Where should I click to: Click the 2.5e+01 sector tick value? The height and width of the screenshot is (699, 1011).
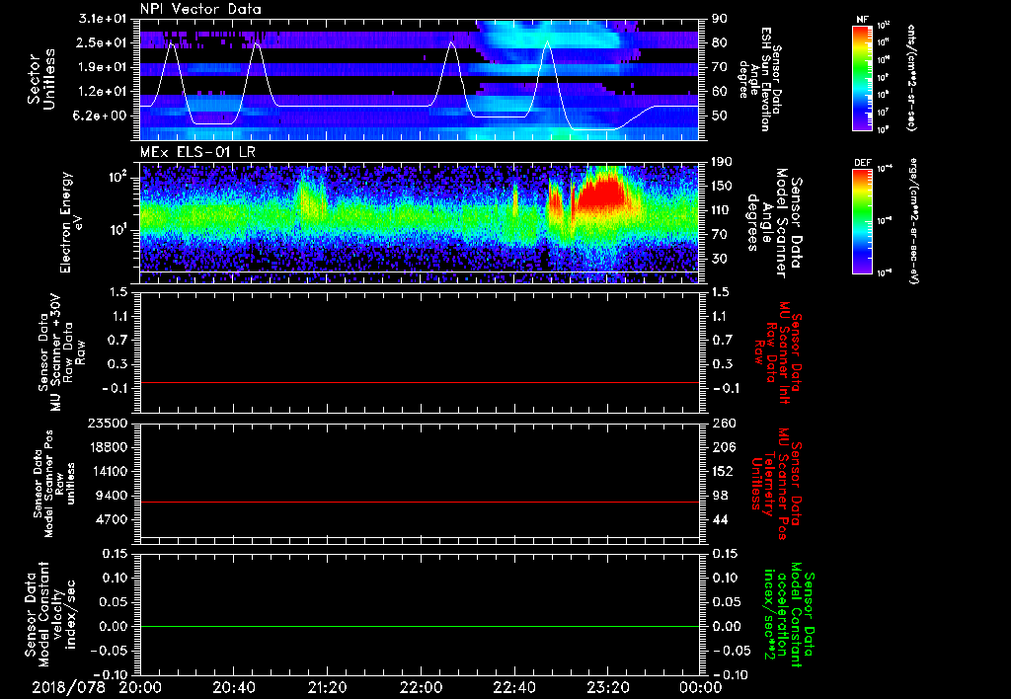103,42
